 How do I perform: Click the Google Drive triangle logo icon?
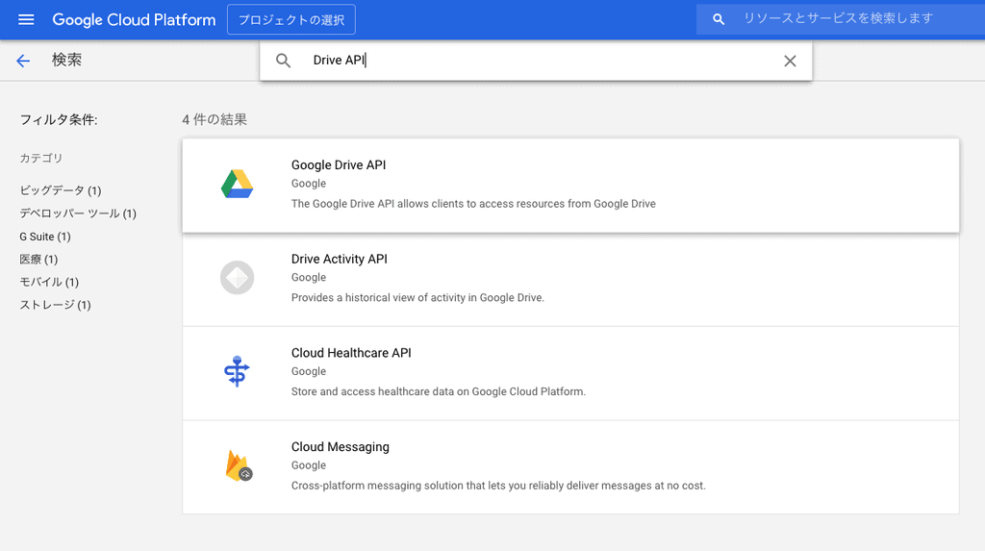point(237,184)
